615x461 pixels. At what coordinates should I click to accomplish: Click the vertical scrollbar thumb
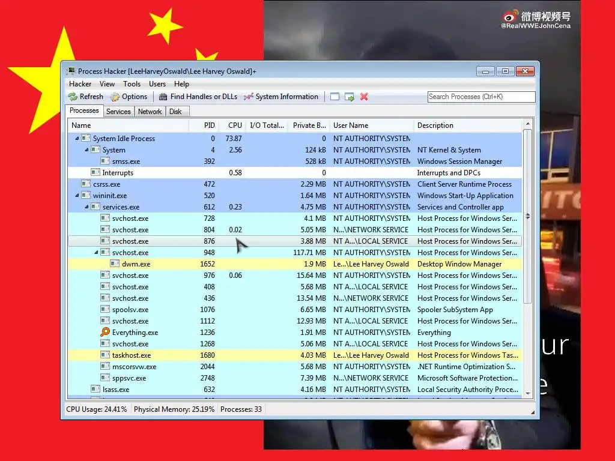click(528, 216)
